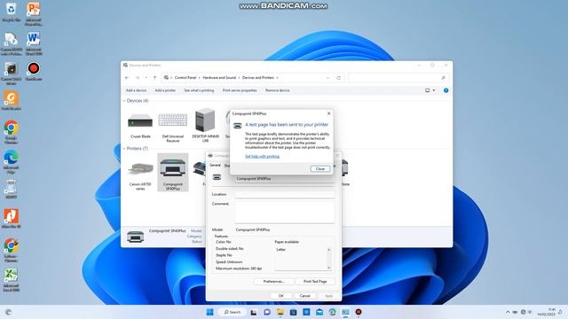Click the Print Test Page button
Viewport: 568px width, 319px height.
[315, 282]
